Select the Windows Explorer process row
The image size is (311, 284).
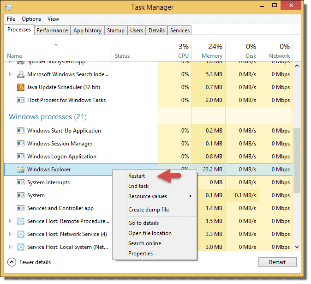149,169
